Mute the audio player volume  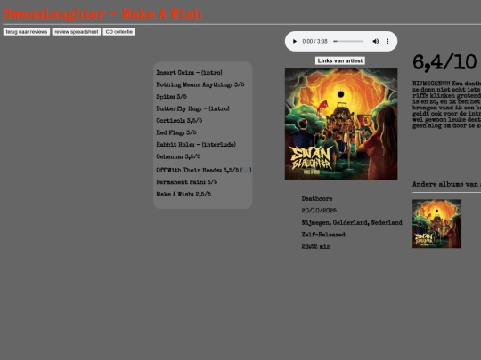(x=376, y=41)
